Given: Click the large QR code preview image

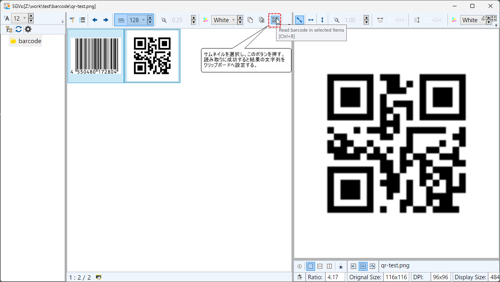Looking at the screenshot, I should (397, 143).
